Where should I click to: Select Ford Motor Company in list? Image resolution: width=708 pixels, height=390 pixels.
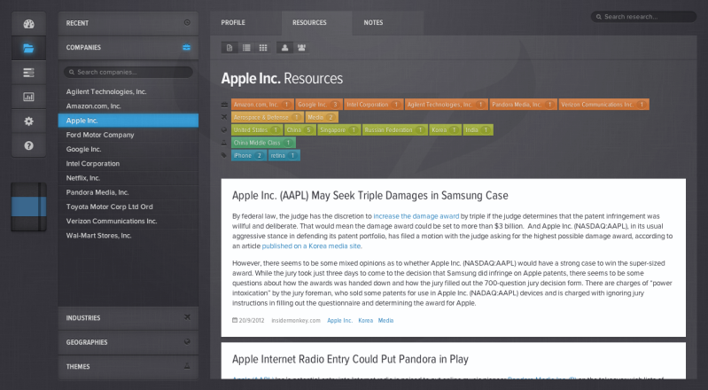click(x=128, y=135)
